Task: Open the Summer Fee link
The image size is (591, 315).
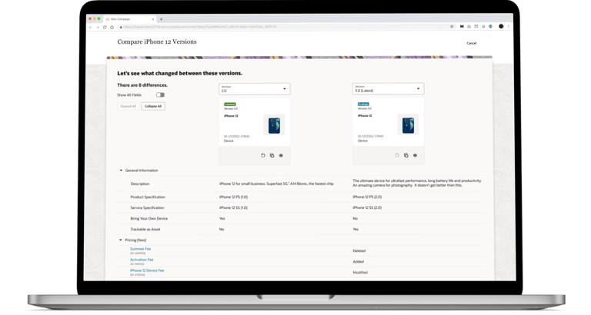Action: 140,249
